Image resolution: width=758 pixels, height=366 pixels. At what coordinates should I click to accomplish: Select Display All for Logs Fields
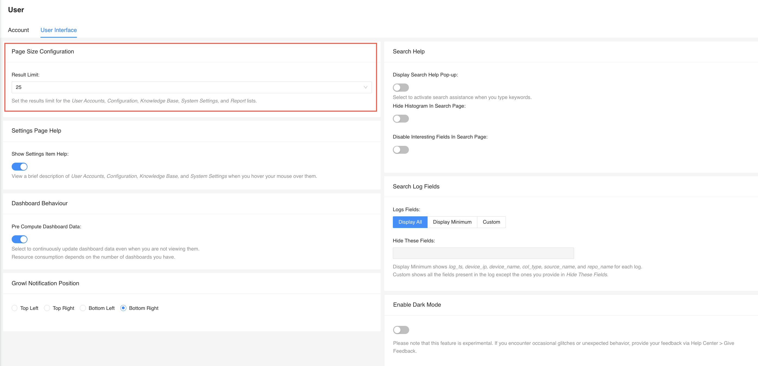click(410, 222)
